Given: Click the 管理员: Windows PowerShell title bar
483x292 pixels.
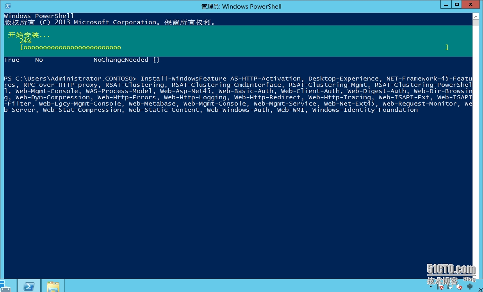Looking at the screenshot, I should 241,6.
